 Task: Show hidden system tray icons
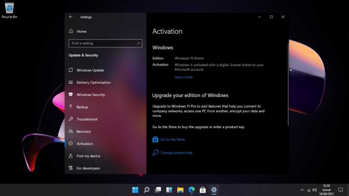tap(302, 190)
